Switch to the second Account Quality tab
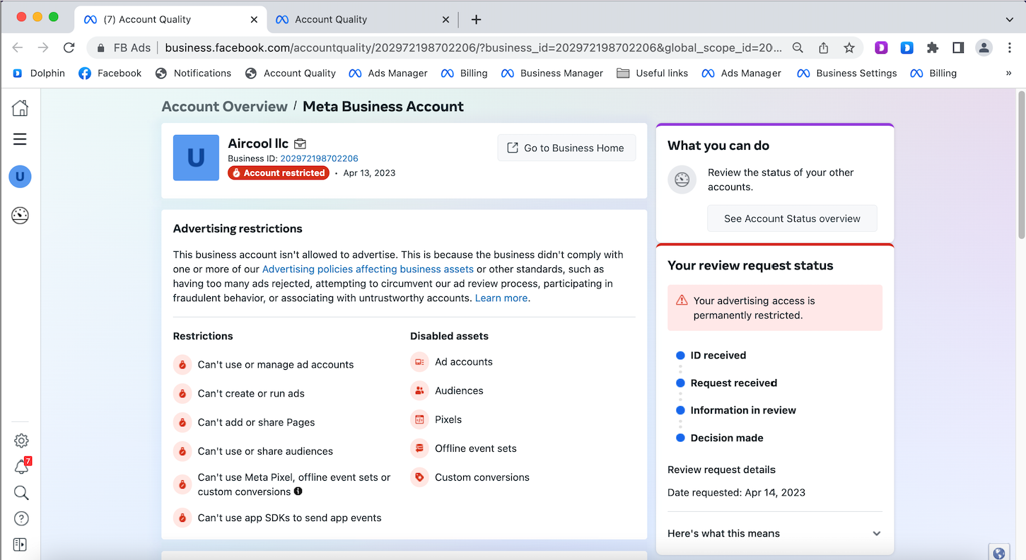The width and height of the screenshot is (1026, 560). pyautogui.click(x=361, y=19)
